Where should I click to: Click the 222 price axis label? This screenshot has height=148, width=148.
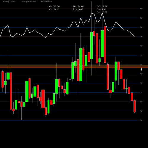(x=141, y=9)
